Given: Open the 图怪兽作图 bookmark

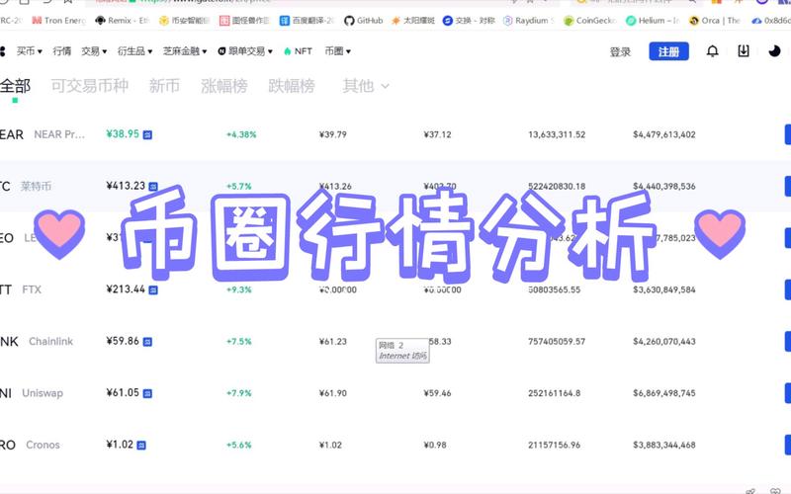Looking at the screenshot, I should click(x=244, y=20).
